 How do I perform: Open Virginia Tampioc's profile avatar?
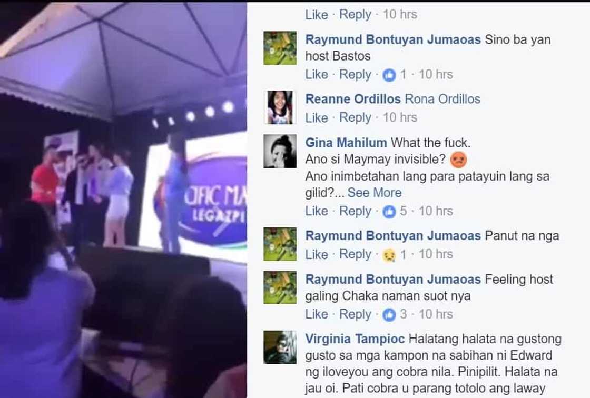(x=280, y=347)
